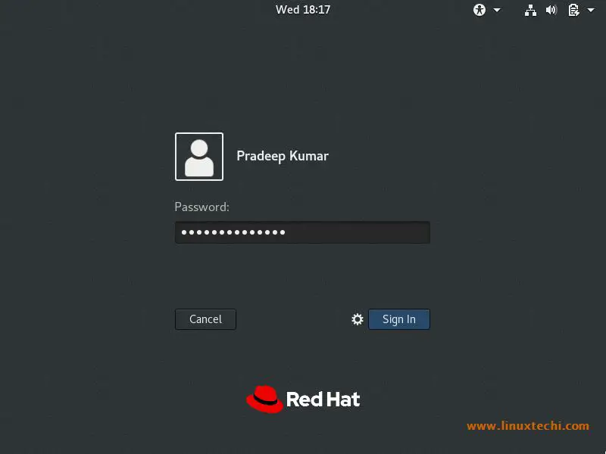Click the power/battery status icon
The width and height of the screenshot is (606, 454).
click(x=573, y=10)
